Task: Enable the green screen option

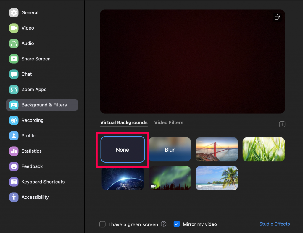Action: point(102,224)
